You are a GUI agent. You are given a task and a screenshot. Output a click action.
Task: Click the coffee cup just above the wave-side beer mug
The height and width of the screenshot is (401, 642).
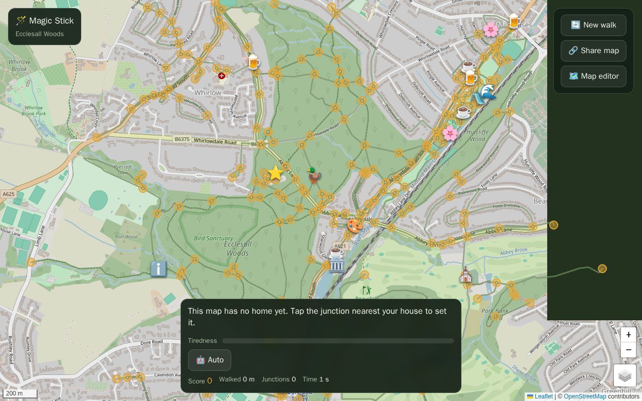tap(468, 66)
